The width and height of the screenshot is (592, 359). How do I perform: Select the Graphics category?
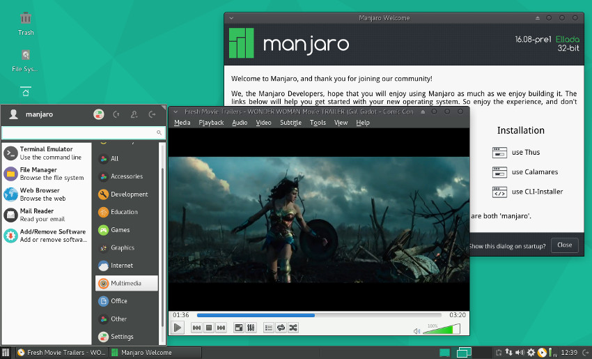(127, 247)
